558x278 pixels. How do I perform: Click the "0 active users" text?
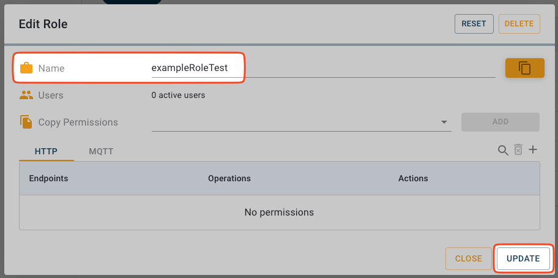[x=178, y=96]
